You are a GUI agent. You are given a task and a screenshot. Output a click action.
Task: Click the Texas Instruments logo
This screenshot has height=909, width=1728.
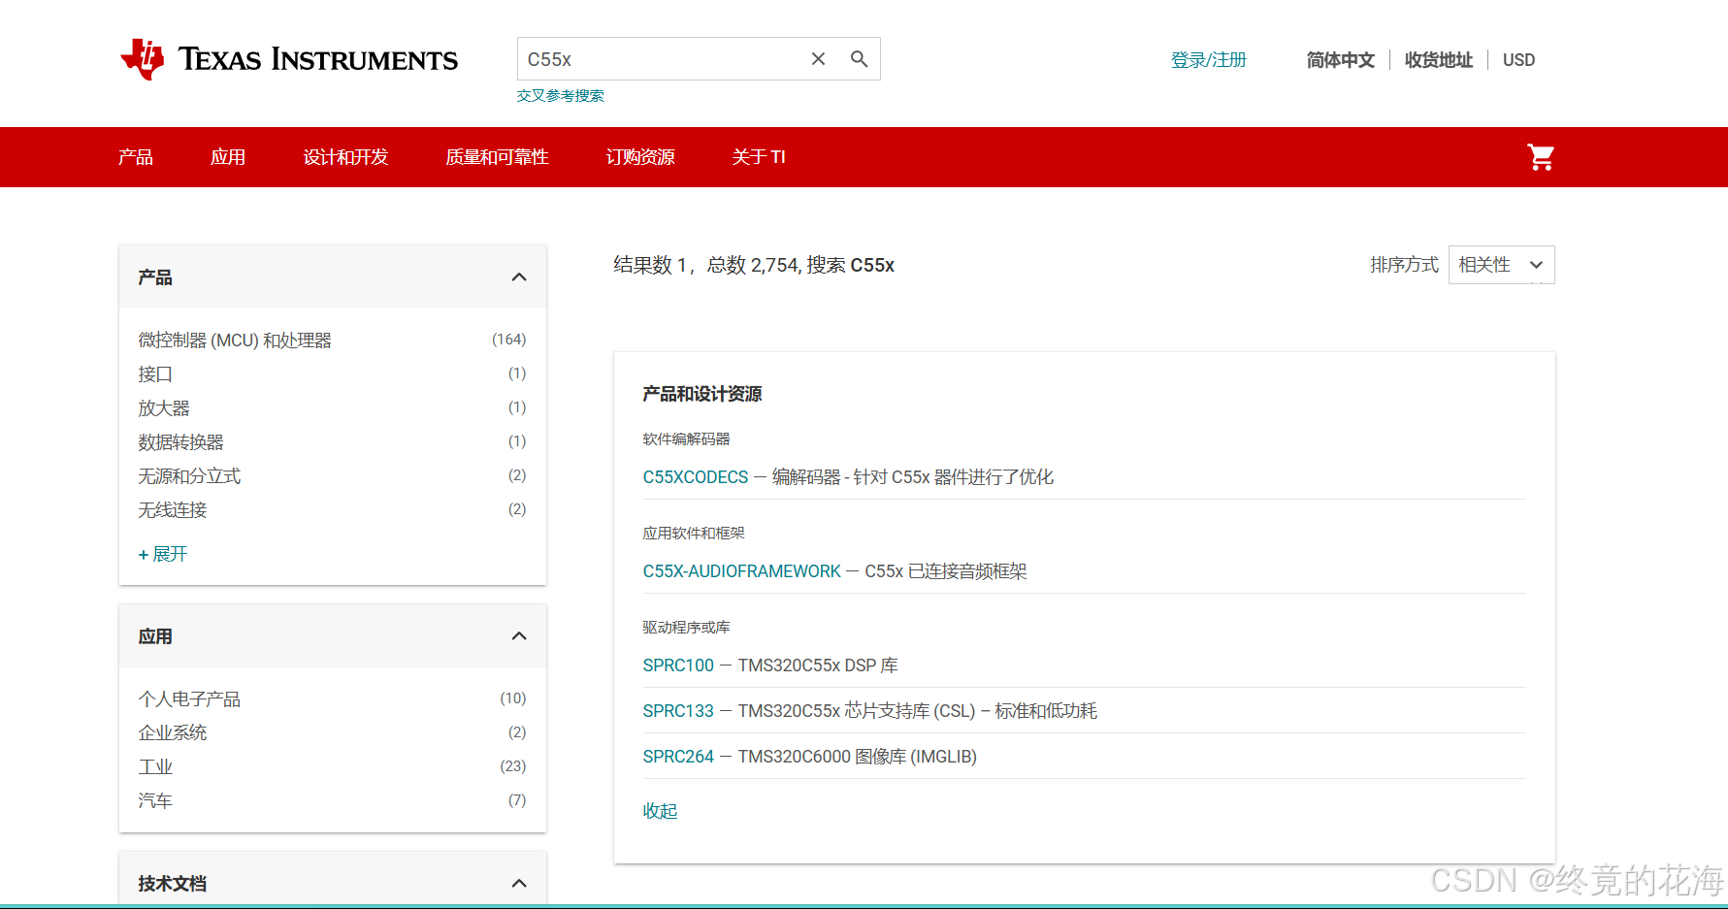coord(288,59)
